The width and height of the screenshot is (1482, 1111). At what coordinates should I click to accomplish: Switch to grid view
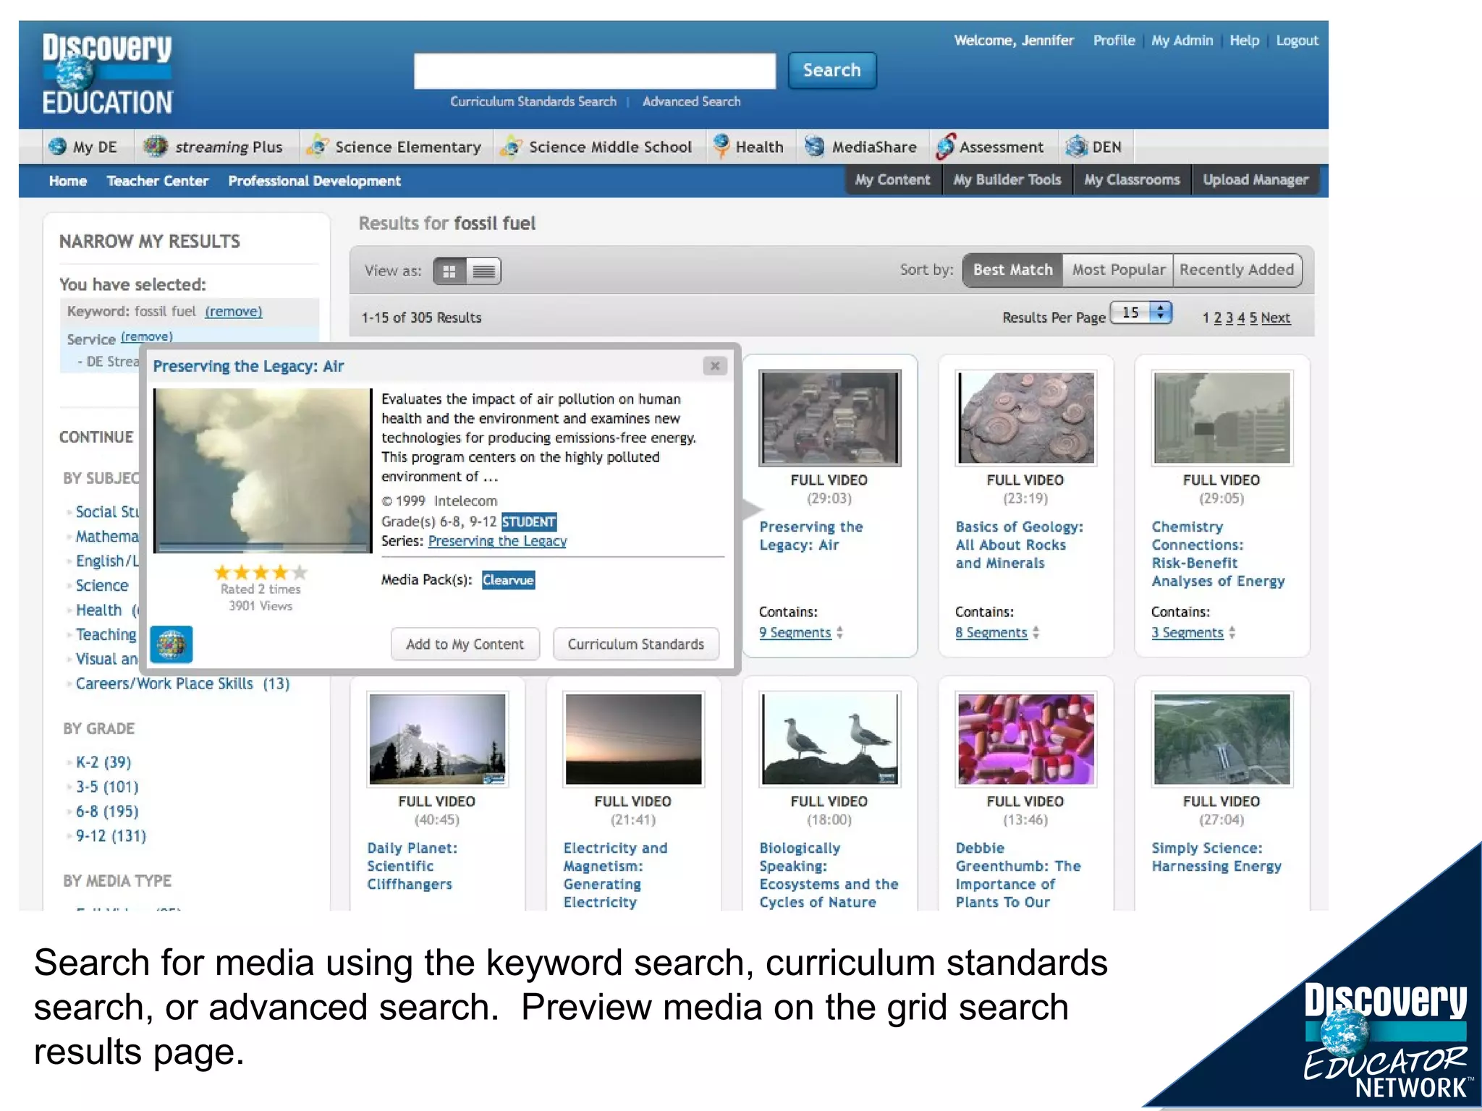coord(449,271)
